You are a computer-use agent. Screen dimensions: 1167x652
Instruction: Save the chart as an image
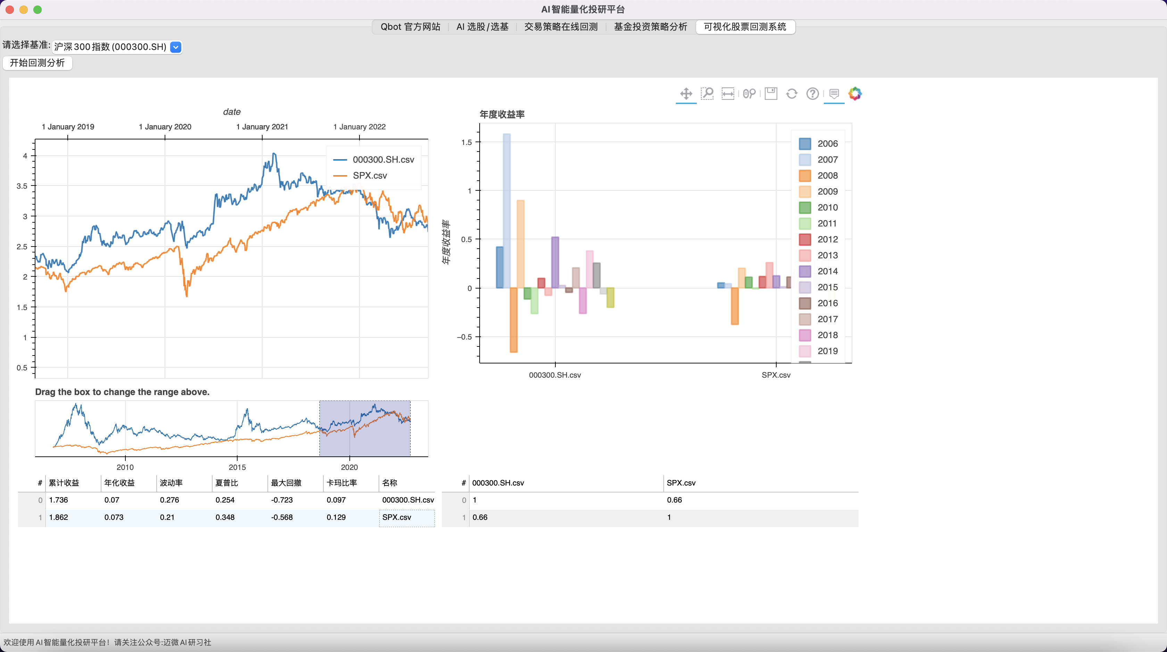click(771, 94)
